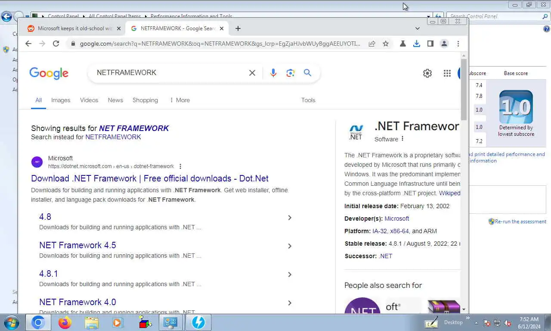The width and height of the screenshot is (551, 331).
Task: Switch to Shopping results tab
Action: [145, 100]
